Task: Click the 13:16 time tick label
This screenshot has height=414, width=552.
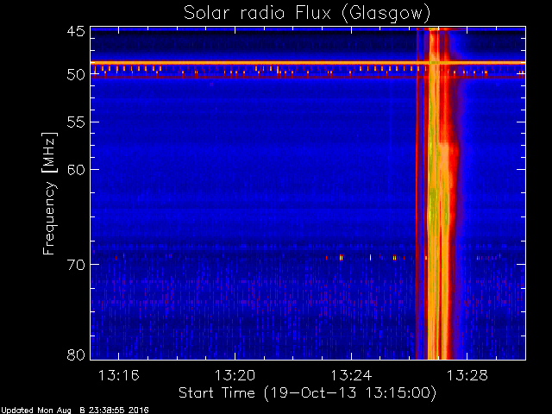Action: coord(119,376)
